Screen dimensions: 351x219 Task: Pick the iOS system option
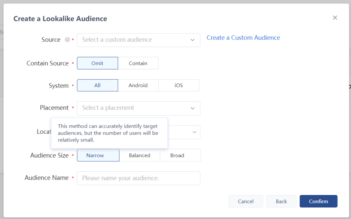click(179, 86)
